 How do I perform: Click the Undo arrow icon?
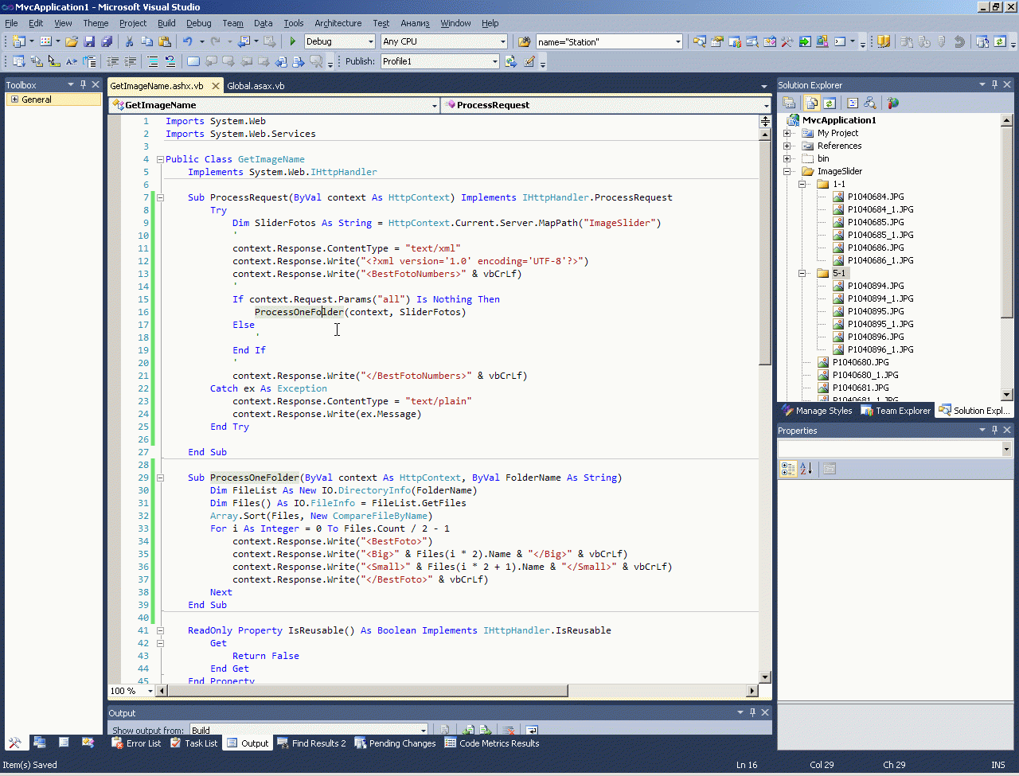pos(187,41)
